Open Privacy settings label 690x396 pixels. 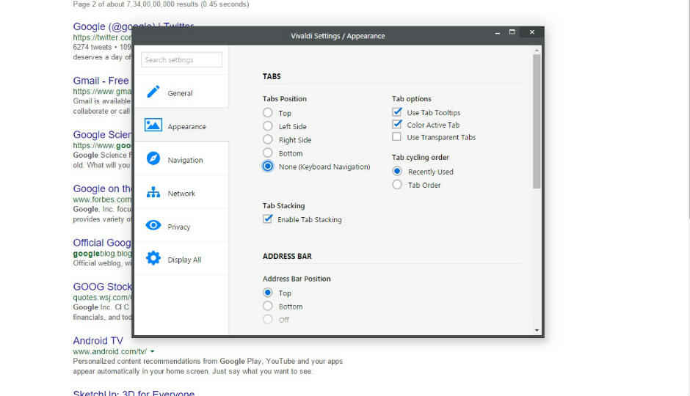pos(178,227)
